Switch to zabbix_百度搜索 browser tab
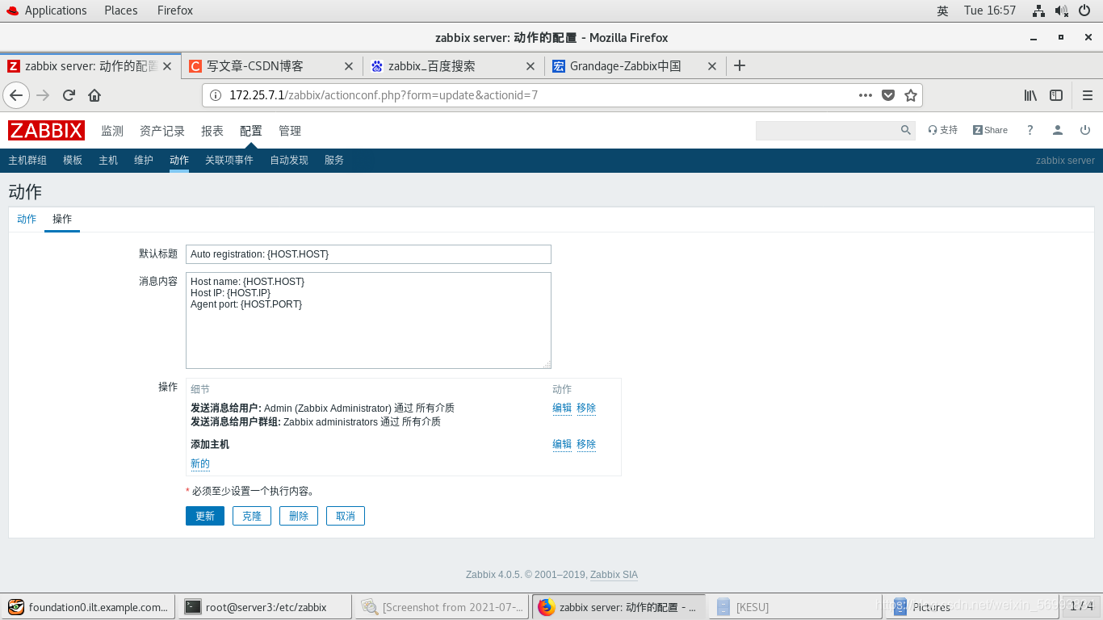The width and height of the screenshot is (1103, 620). pos(454,66)
